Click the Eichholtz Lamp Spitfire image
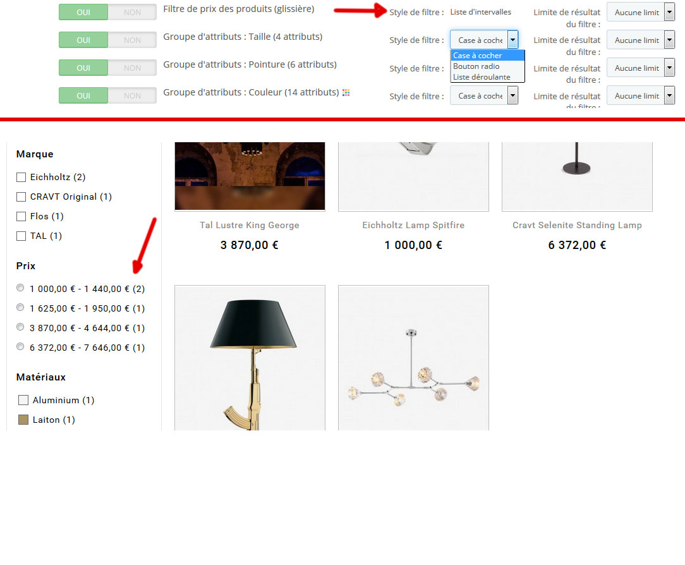685x565 pixels. coord(413,176)
